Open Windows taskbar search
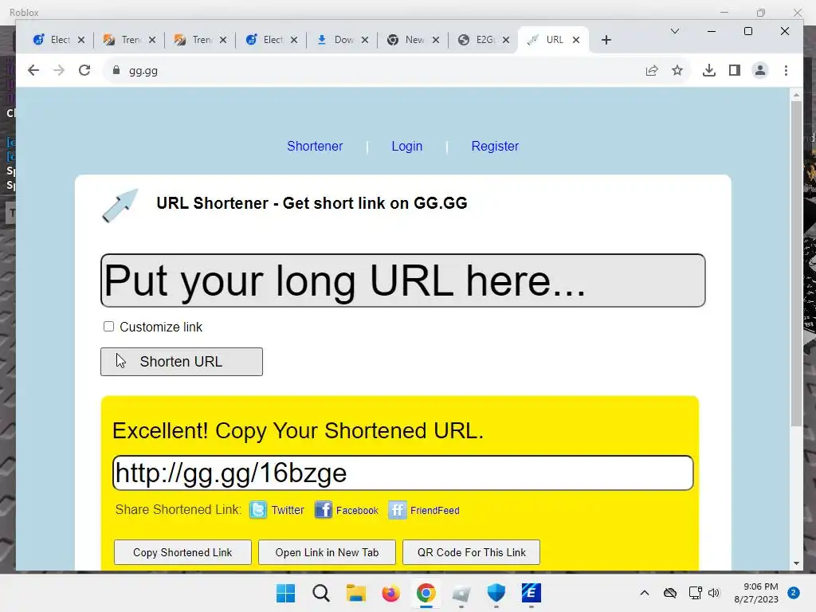Screen dimensions: 816x612 tap(321, 593)
